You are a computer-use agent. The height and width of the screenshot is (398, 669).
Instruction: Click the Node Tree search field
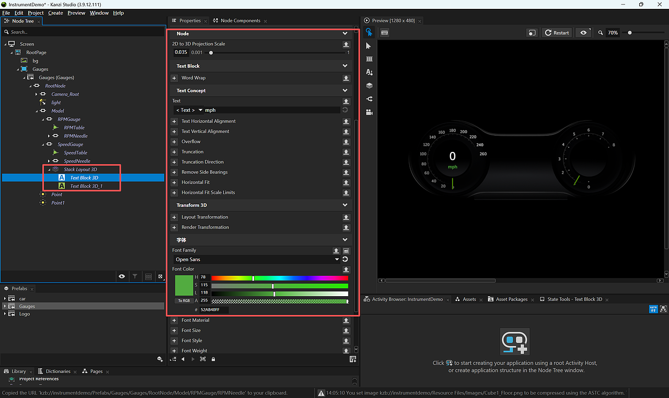pos(83,32)
